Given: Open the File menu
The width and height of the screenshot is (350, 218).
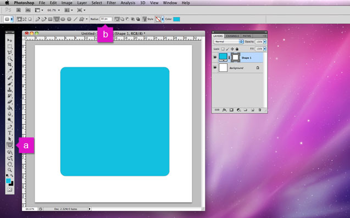Looking at the screenshot, I should point(42,3).
